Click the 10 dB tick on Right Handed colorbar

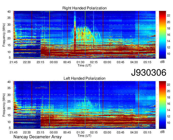click(x=168, y=54)
